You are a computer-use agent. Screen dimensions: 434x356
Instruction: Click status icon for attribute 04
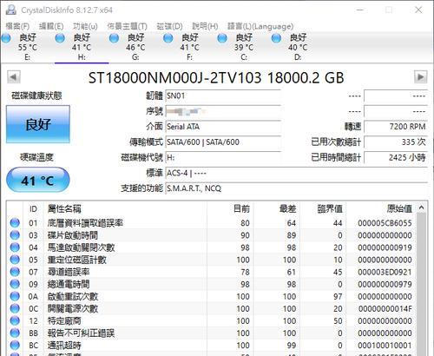coord(15,247)
